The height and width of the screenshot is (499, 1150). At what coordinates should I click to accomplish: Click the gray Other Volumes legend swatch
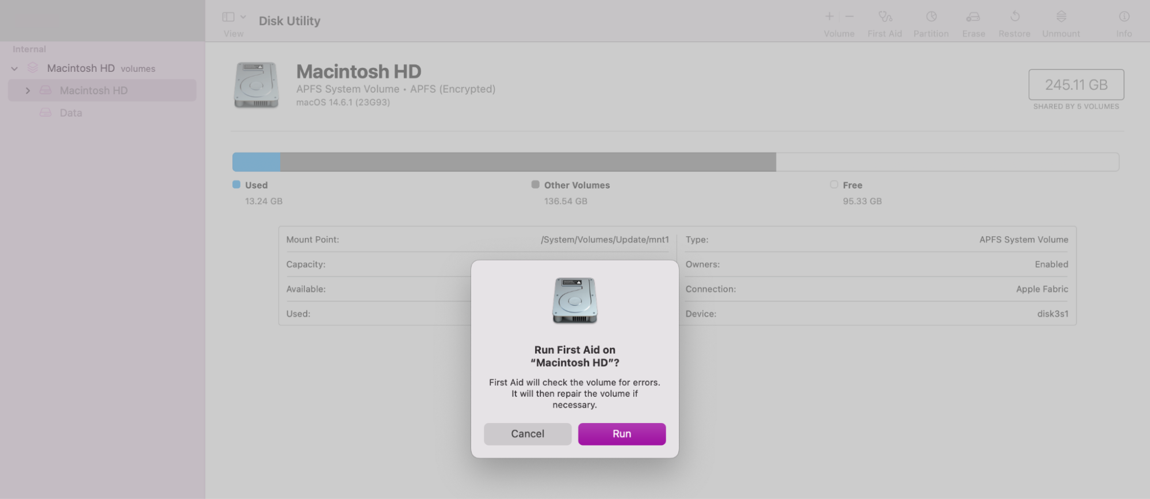pyautogui.click(x=536, y=185)
